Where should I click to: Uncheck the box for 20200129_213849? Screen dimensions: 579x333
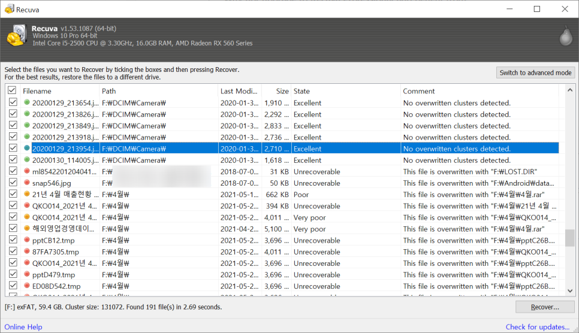point(13,125)
